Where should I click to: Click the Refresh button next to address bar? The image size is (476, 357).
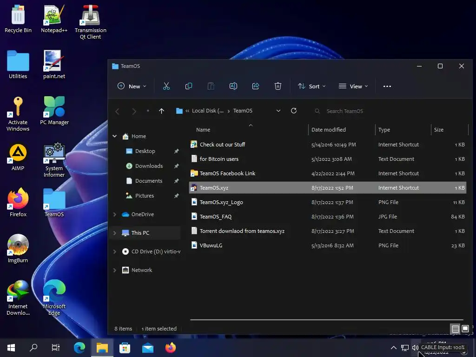pyautogui.click(x=294, y=111)
